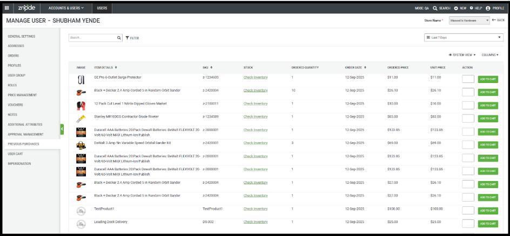Open the System View dropdown
This screenshot has width=510, height=236.
click(x=462, y=55)
